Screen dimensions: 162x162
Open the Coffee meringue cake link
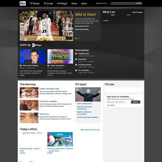click(x=49, y=89)
